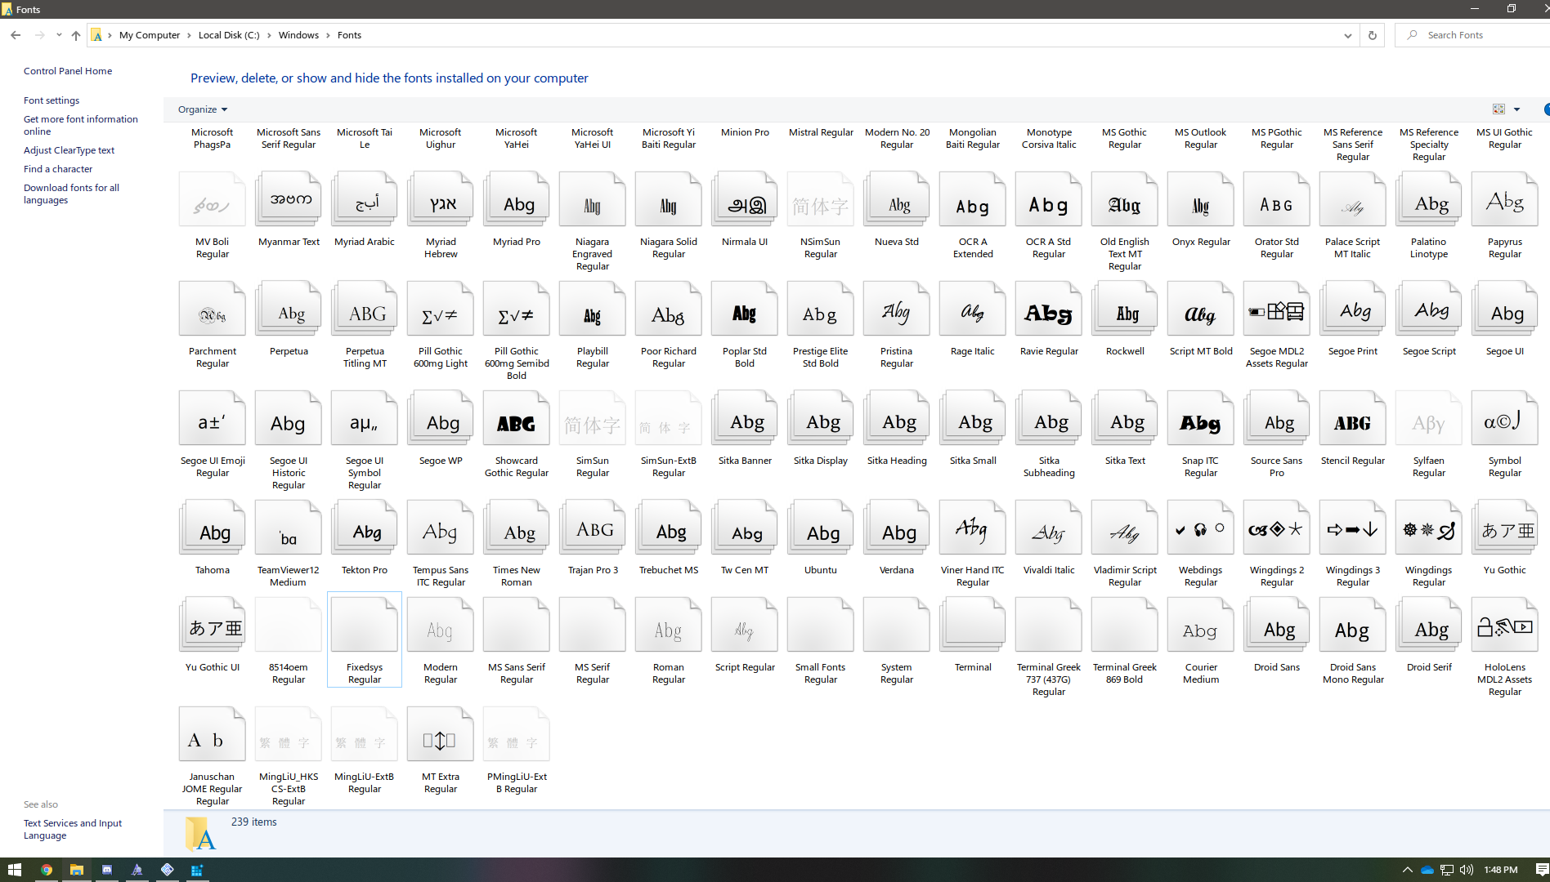Image resolution: width=1550 pixels, height=882 pixels.
Task: Click the Fonts breadcrumb in address bar
Action: click(349, 35)
